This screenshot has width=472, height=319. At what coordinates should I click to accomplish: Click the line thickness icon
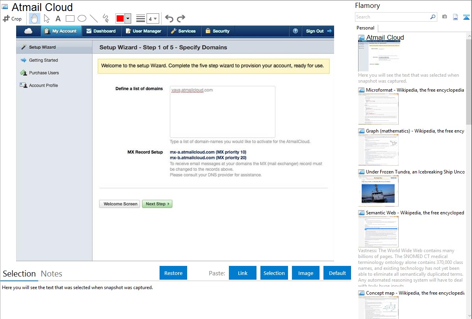[x=140, y=18]
